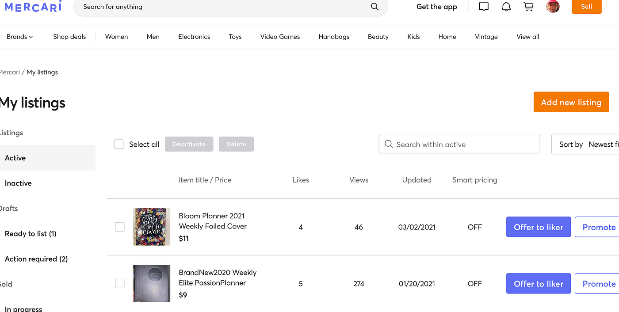Open Action required (2) drafts

click(x=36, y=259)
